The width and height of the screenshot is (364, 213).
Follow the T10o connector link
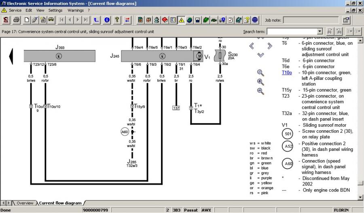coord(287,73)
